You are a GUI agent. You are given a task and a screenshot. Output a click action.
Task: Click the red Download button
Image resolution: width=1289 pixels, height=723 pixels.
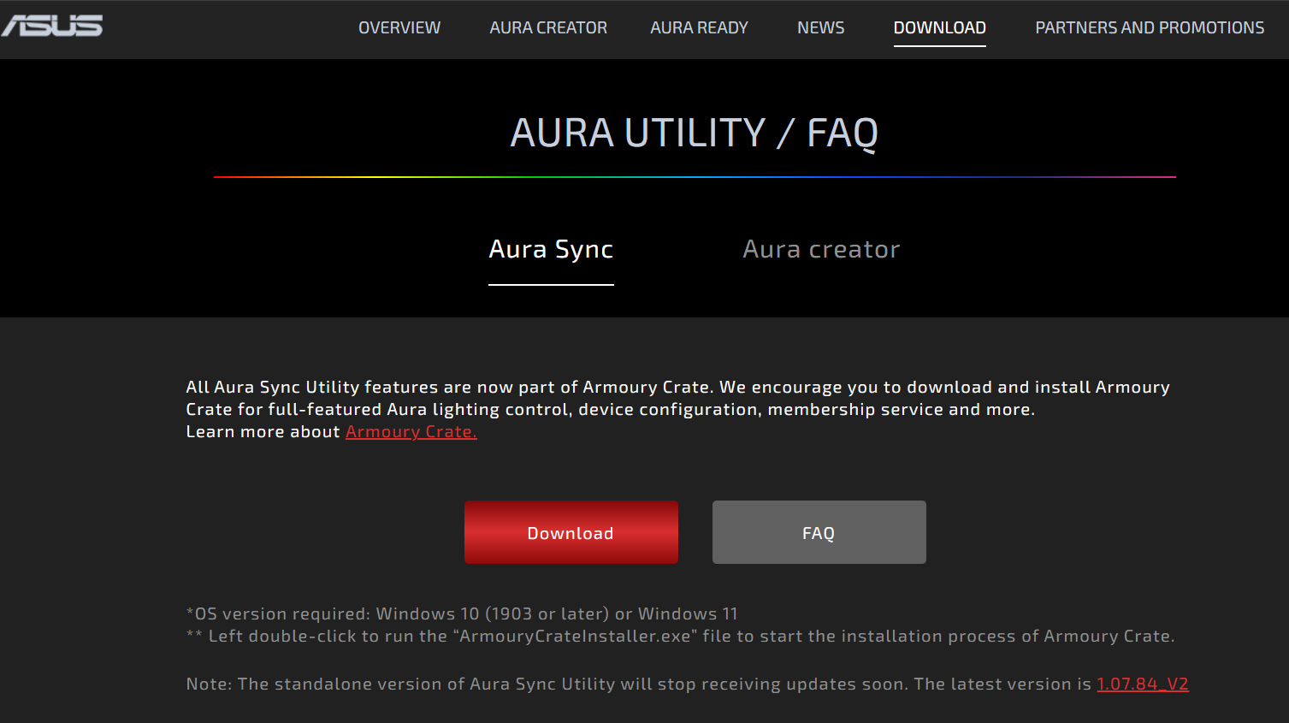click(x=571, y=532)
